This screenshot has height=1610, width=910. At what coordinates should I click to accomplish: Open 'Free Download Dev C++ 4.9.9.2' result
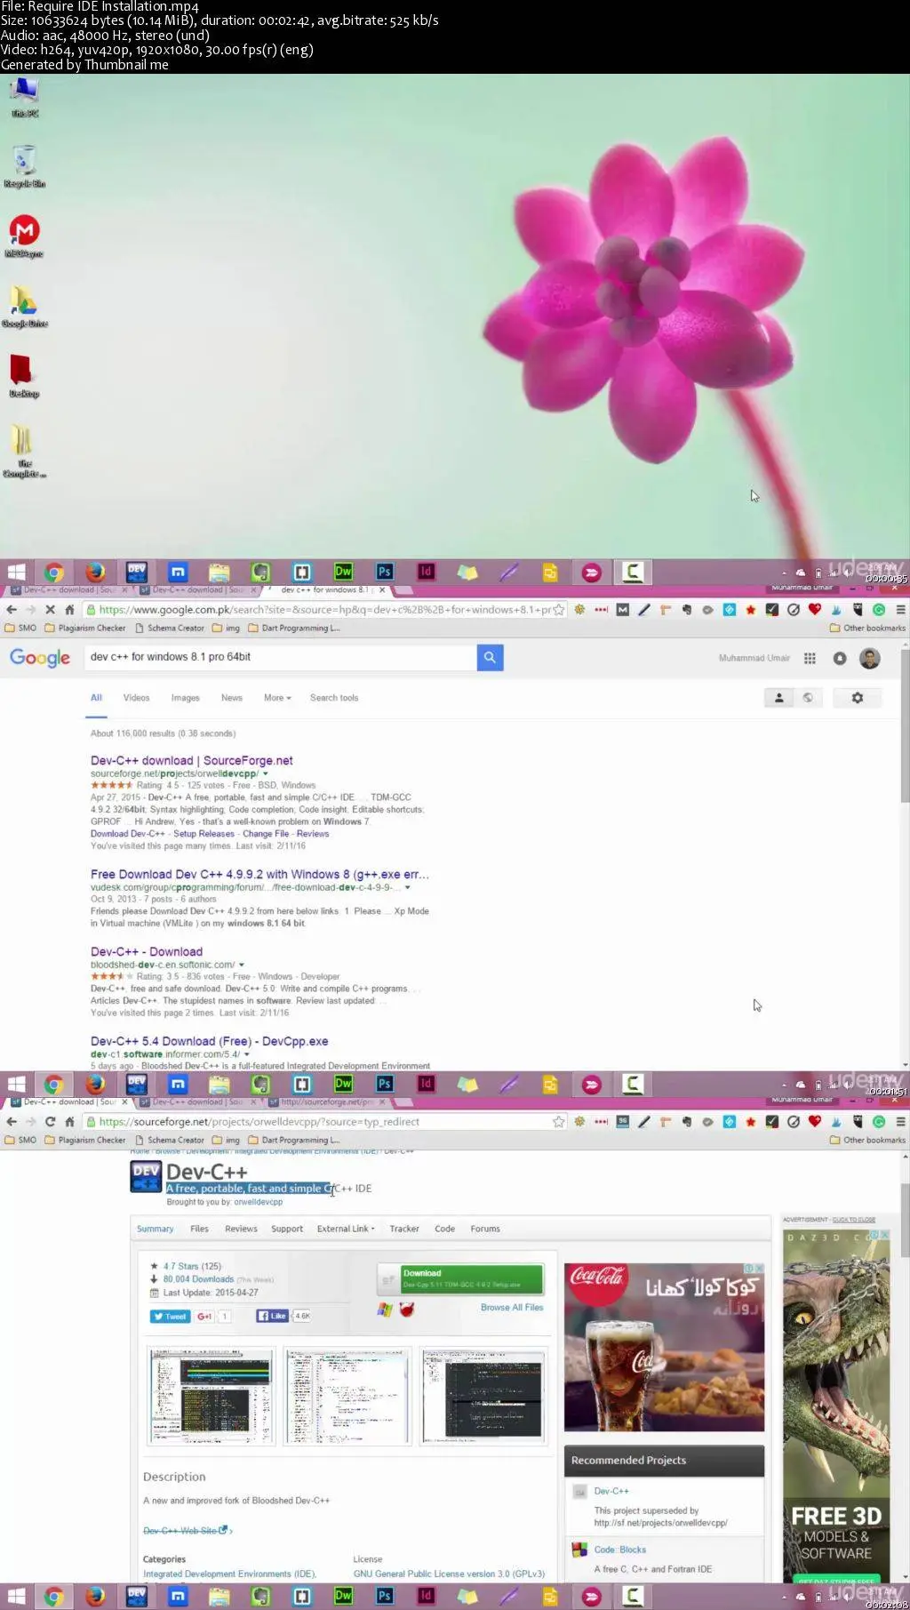259,874
